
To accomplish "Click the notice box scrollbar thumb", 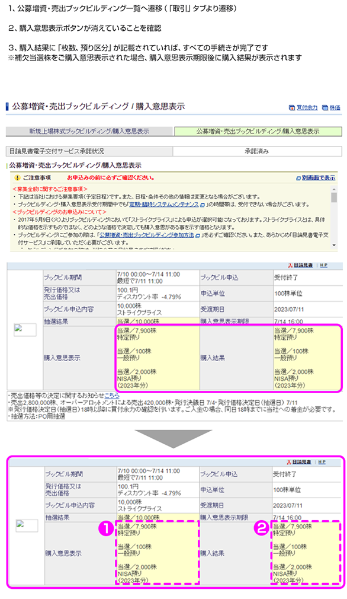I will click(334, 197).
